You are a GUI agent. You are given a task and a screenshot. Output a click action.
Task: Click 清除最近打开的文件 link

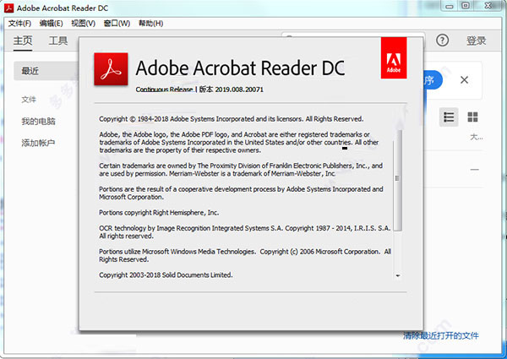[x=441, y=335]
